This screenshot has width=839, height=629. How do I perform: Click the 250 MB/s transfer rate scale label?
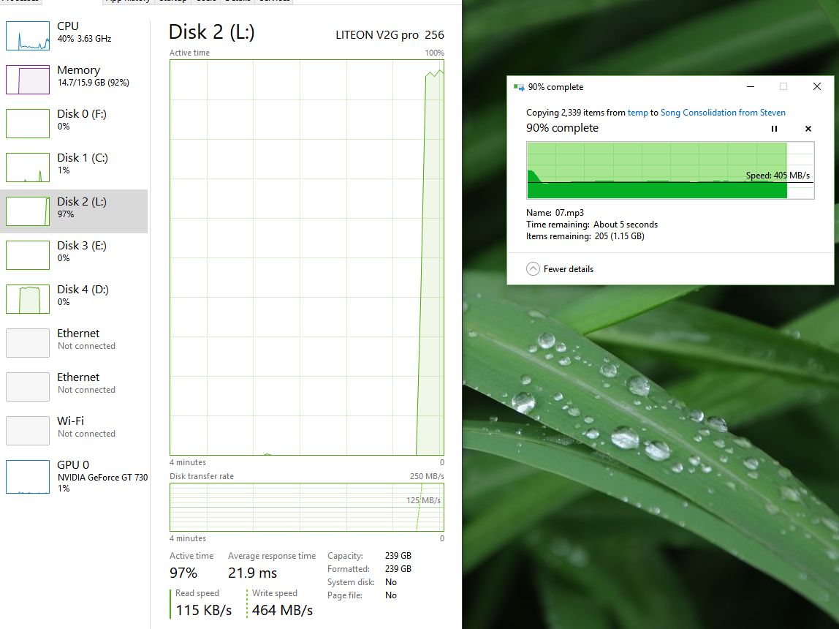pyautogui.click(x=427, y=476)
